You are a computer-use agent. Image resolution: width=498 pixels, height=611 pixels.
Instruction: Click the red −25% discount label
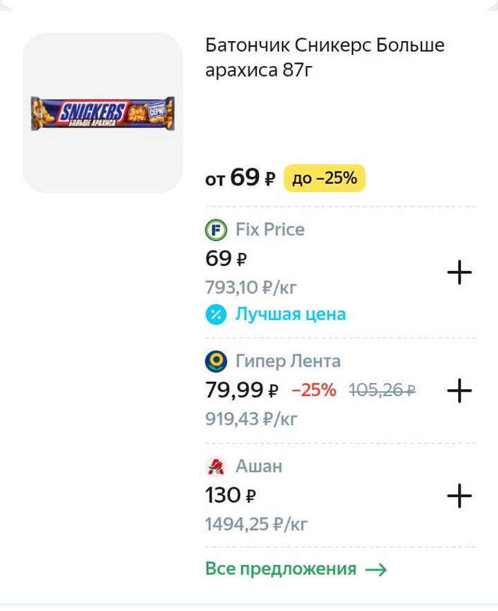point(314,391)
